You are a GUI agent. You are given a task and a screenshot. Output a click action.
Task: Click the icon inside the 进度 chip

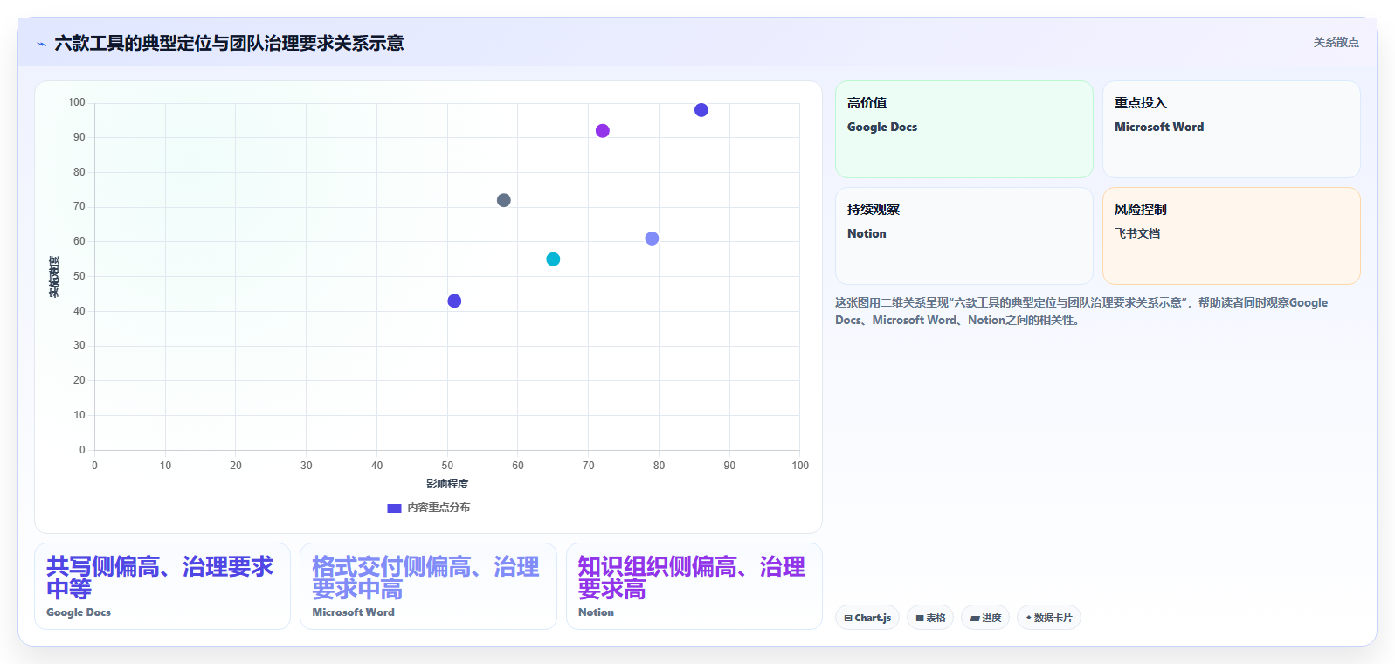pos(975,618)
